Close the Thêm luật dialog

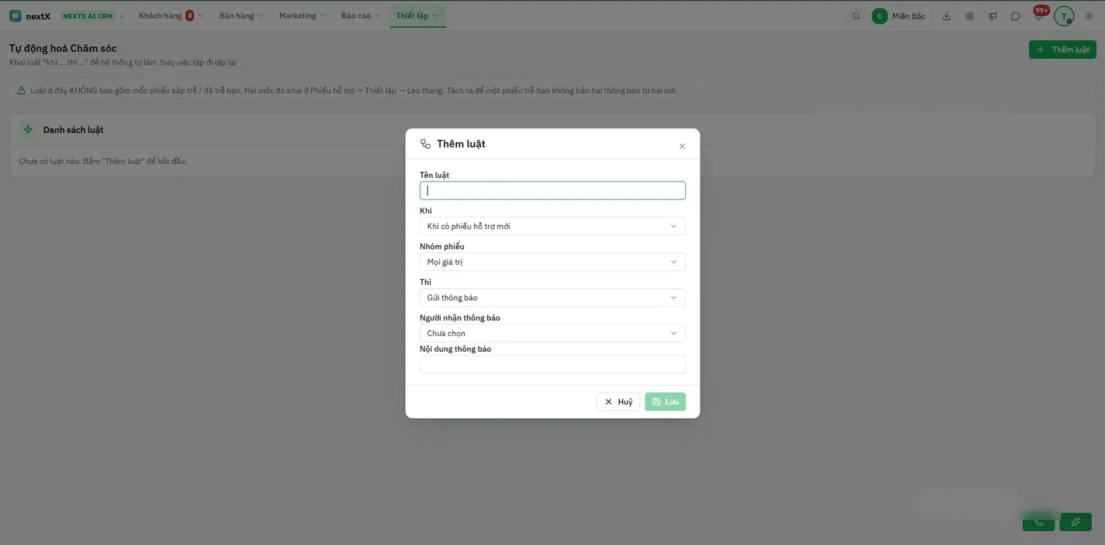tap(682, 146)
